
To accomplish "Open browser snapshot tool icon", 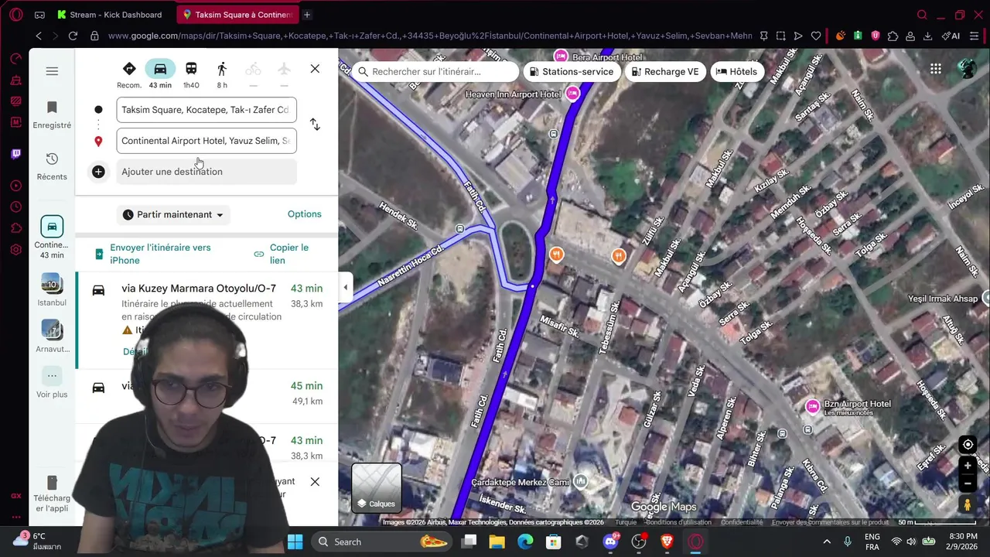I will click(x=781, y=36).
